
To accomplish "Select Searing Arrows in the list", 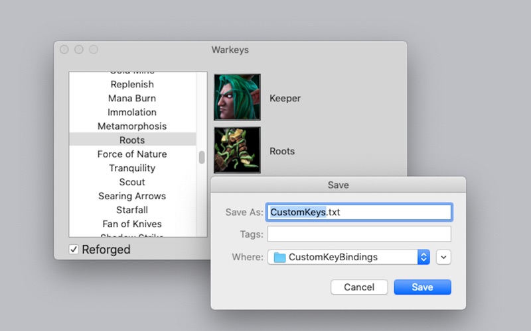I will click(132, 196).
